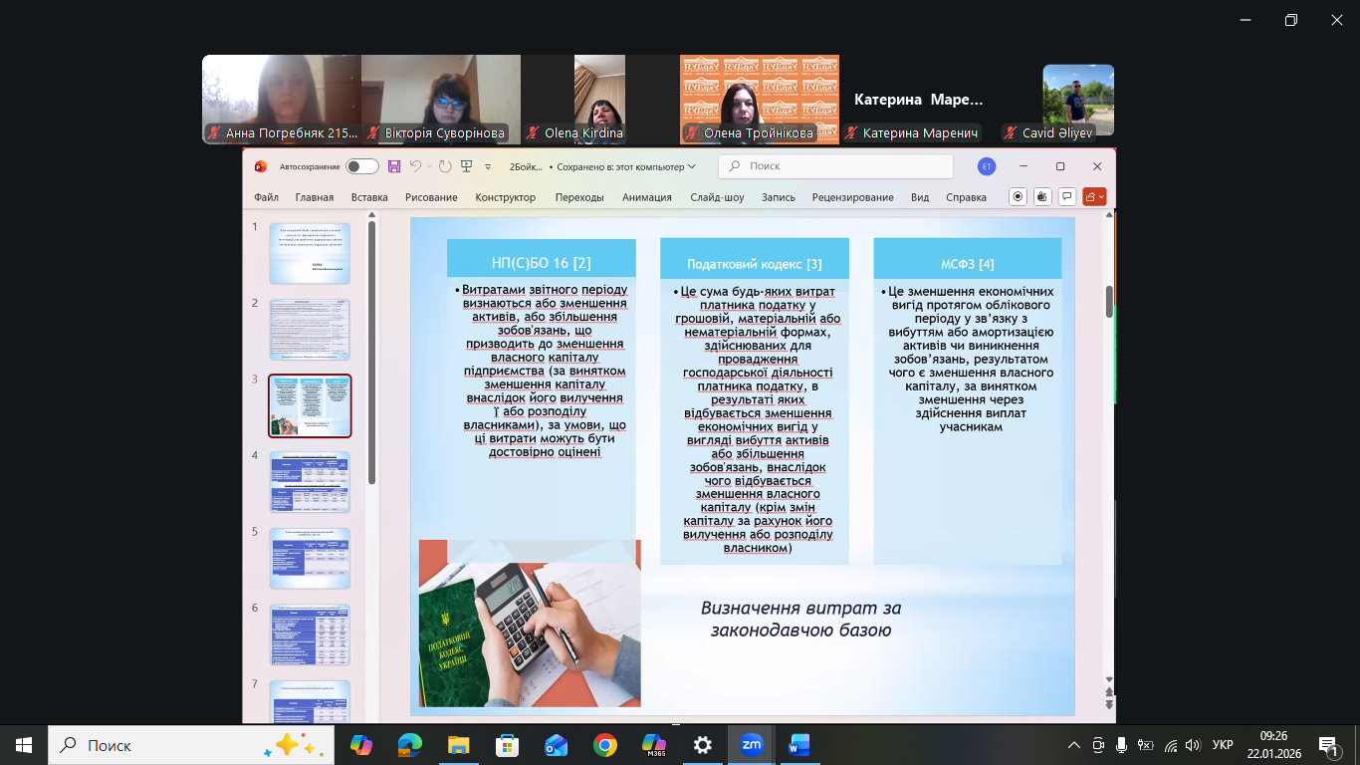The image size is (1360, 765).
Task: Click the Record button icon in ribbon
Action: click(1018, 196)
